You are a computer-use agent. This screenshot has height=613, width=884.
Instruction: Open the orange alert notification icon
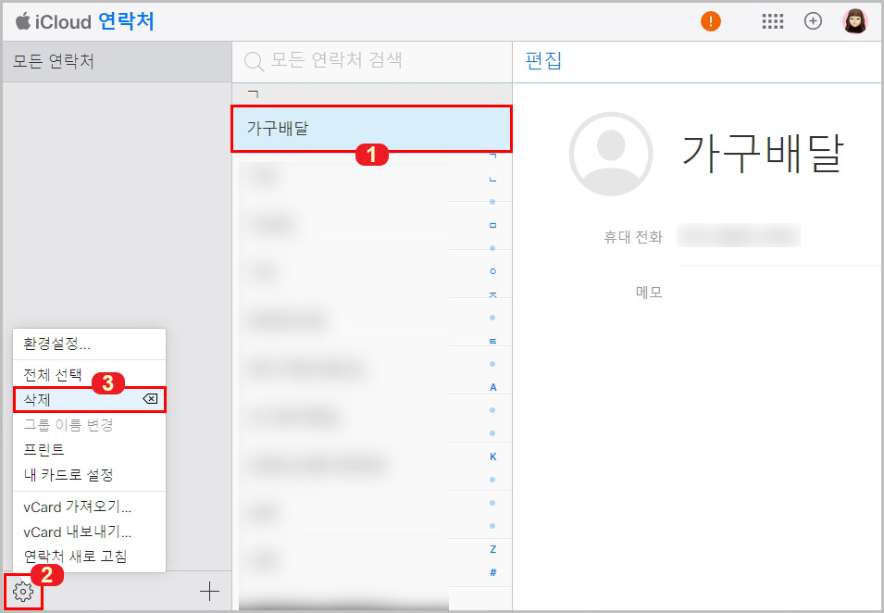coord(710,19)
